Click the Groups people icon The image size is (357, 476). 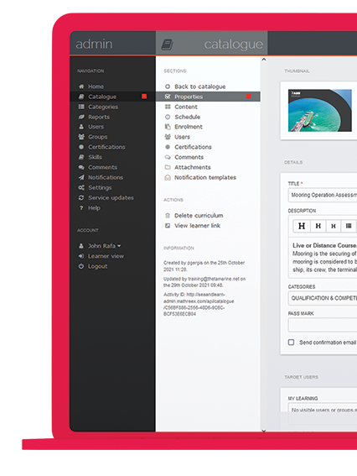point(81,137)
